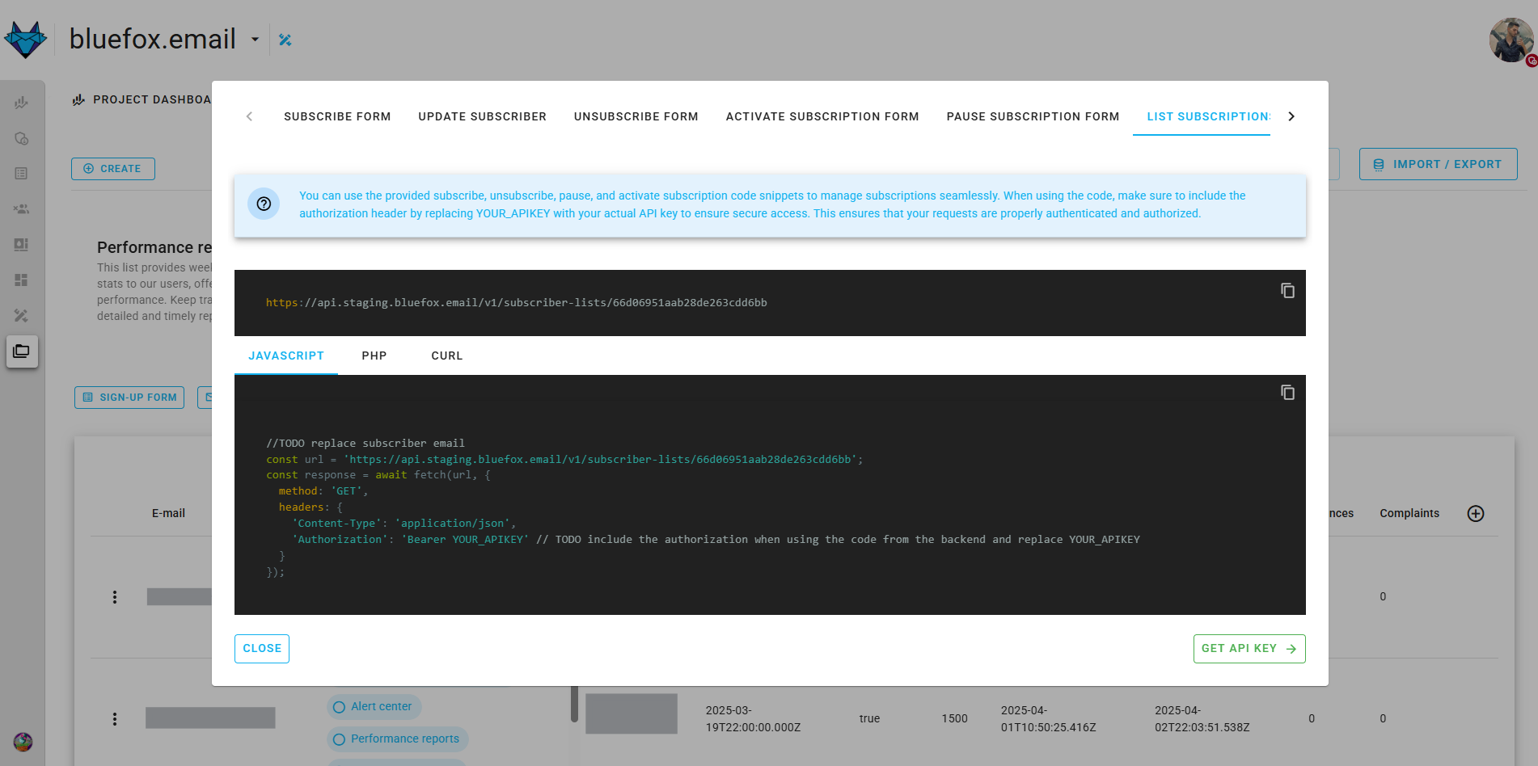This screenshot has height=766, width=1538.
Task: Open the first subscriber row three-dot menu
Action: pyautogui.click(x=115, y=597)
